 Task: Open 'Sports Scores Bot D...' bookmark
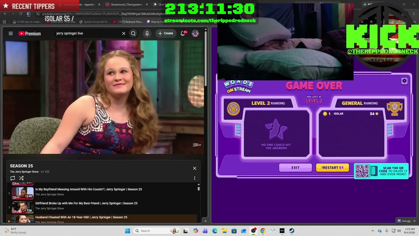(x=94, y=22)
